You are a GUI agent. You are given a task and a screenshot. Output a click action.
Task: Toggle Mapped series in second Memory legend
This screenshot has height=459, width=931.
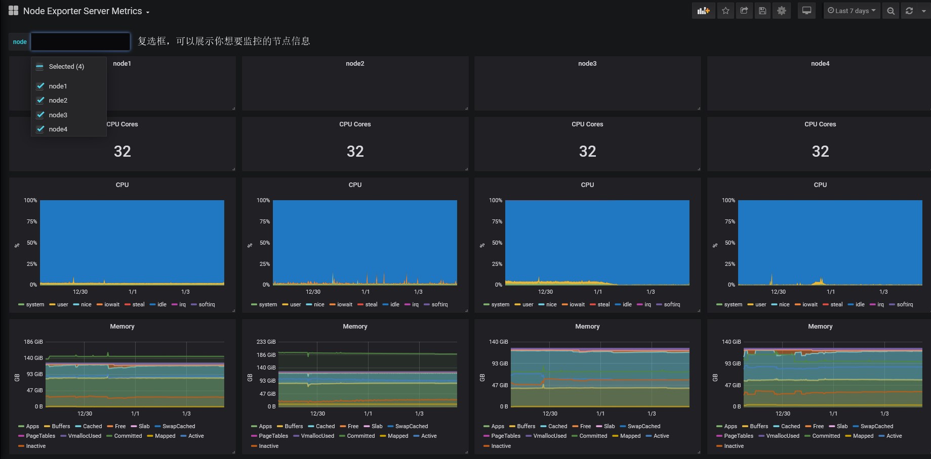pyautogui.click(x=398, y=436)
